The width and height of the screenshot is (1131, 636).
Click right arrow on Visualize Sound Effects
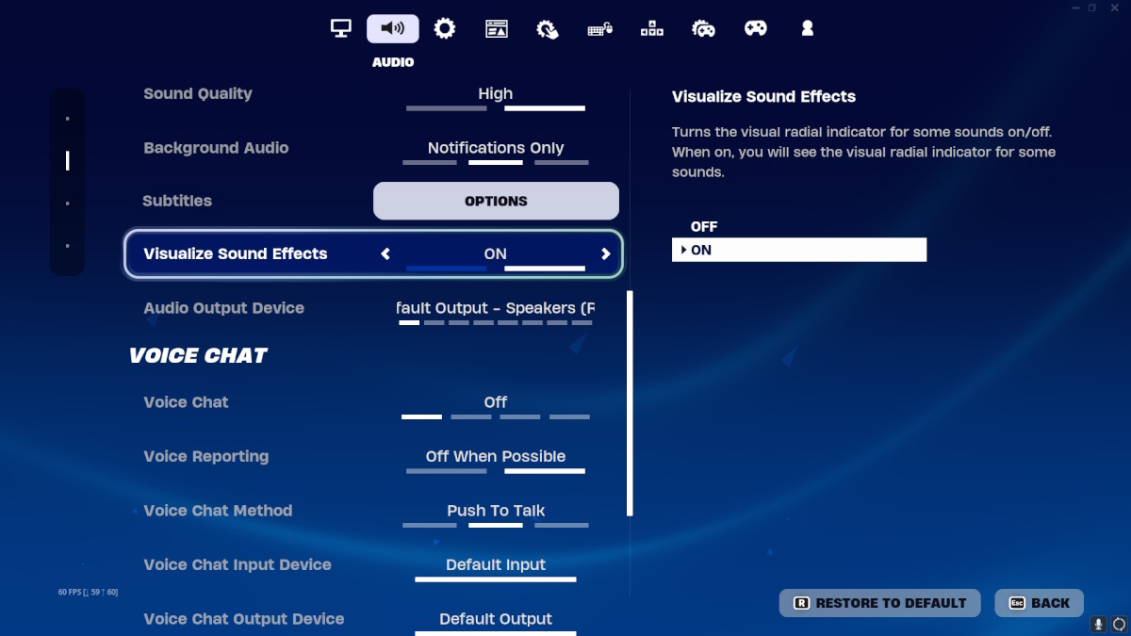click(x=605, y=254)
